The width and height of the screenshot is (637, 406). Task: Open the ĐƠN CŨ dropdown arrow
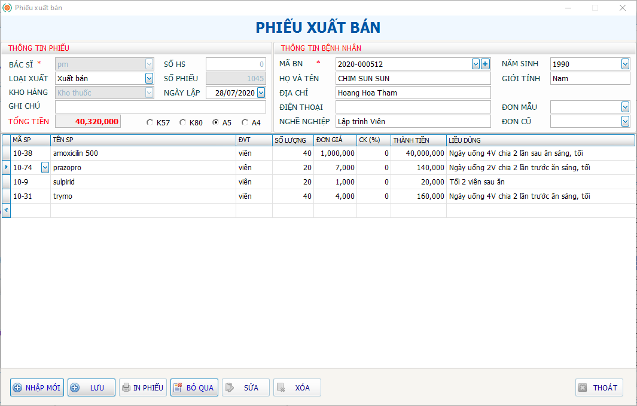625,121
